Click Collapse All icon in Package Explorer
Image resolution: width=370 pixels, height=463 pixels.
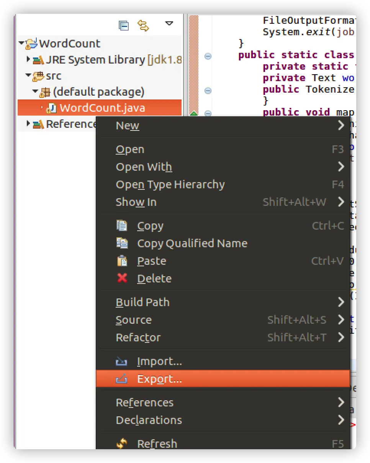123,26
